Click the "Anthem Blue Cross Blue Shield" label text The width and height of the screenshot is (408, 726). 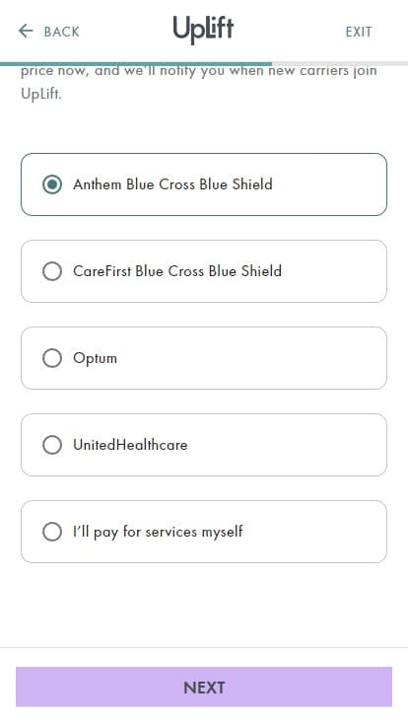tap(172, 184)
